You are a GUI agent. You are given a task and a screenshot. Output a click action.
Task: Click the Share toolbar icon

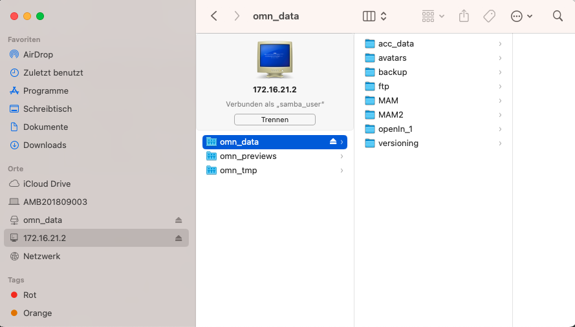pos(464,16)
